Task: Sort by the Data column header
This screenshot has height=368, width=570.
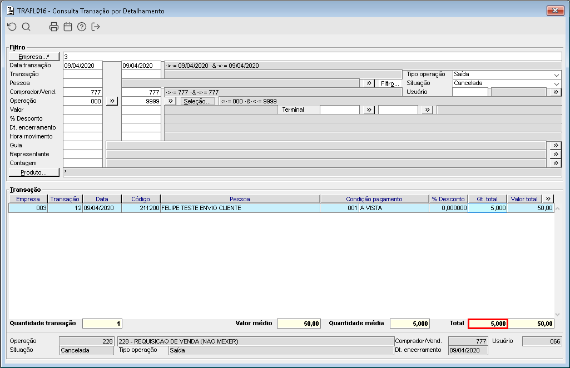Action: (102, 199)
